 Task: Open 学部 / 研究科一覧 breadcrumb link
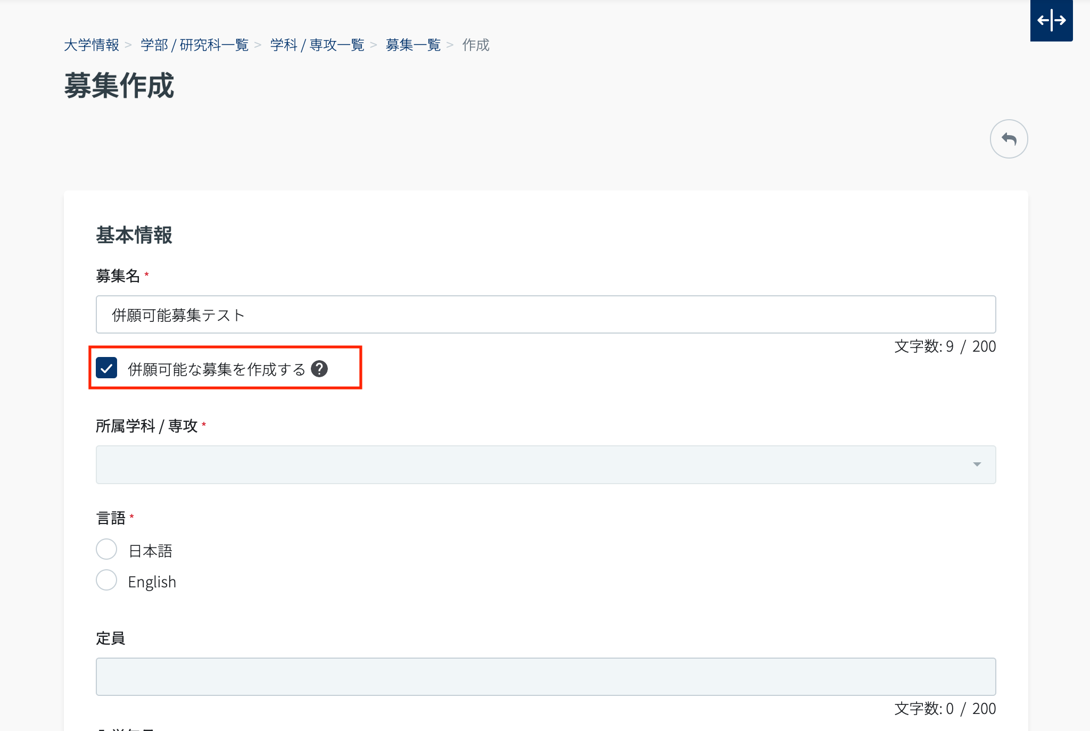[x=195, y=45]
